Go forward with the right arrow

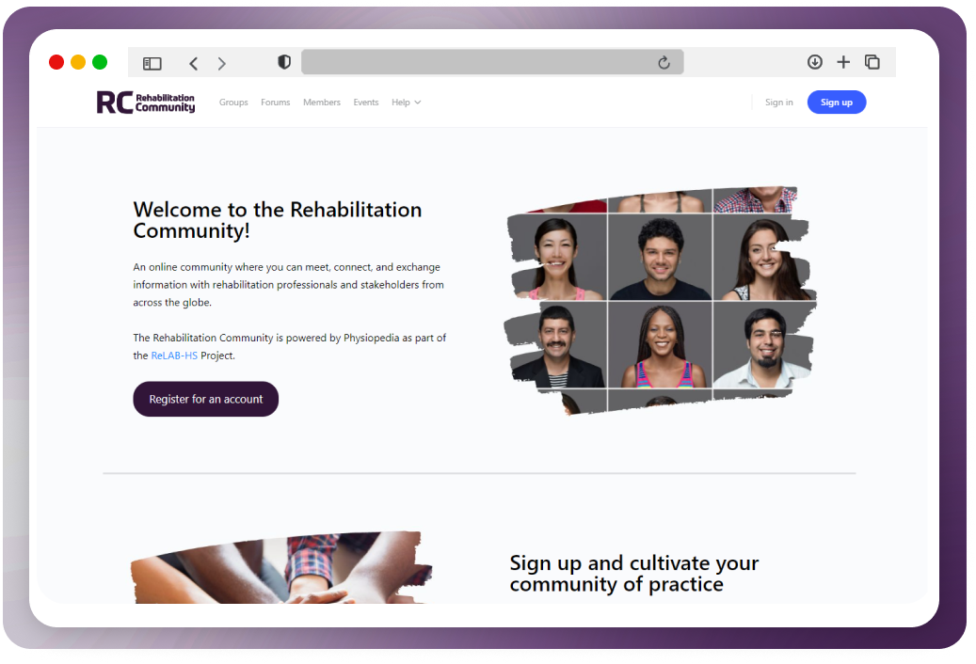(221, 63)
